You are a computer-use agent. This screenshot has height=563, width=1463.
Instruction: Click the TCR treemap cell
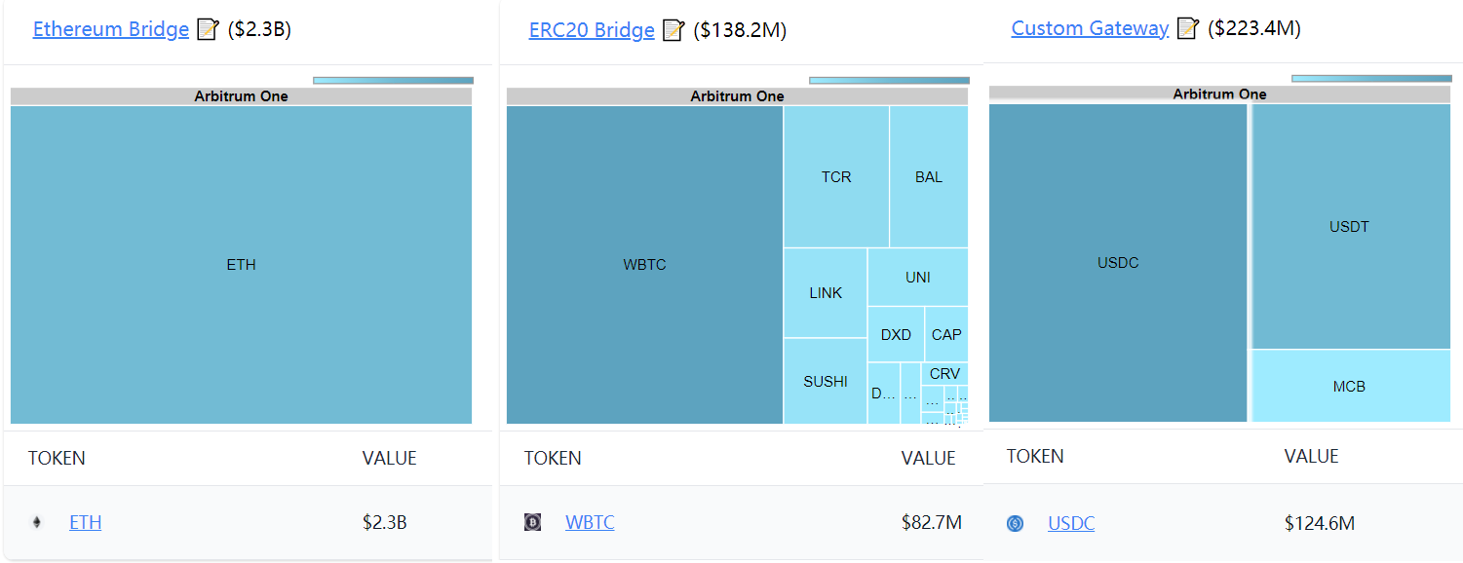click(836, 177)
